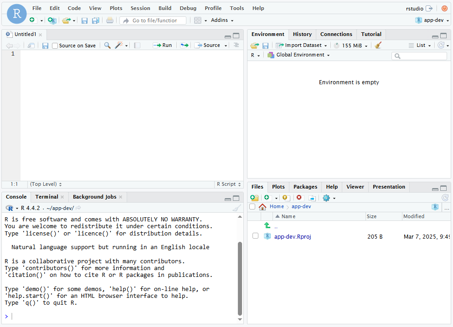Expand the New File dropdown arrow
The width and height of the screenshot is (453, 327).
41,20
